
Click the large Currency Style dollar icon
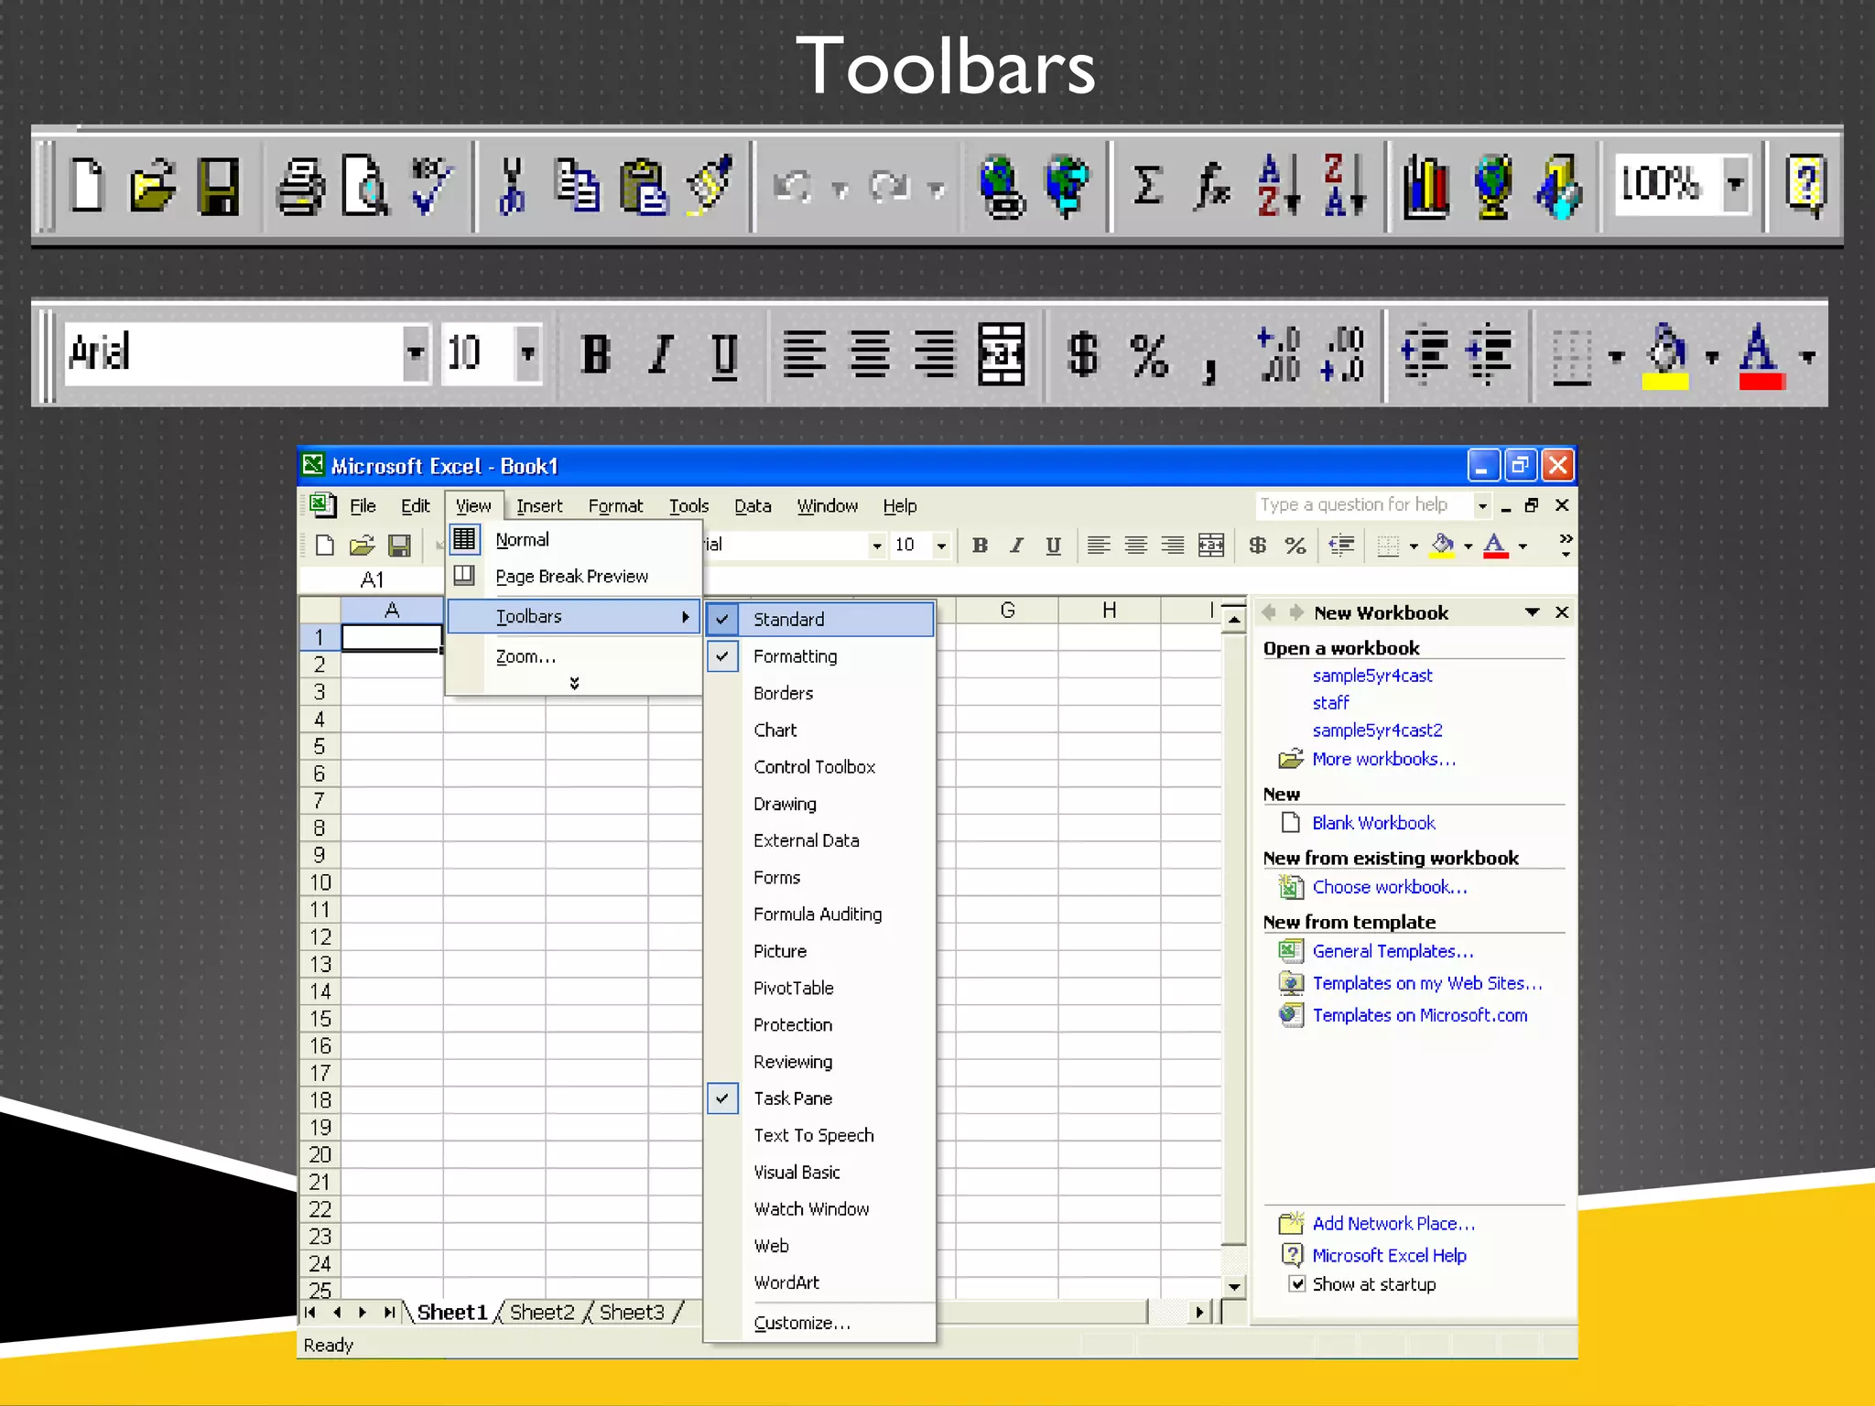click(1082, 354)
